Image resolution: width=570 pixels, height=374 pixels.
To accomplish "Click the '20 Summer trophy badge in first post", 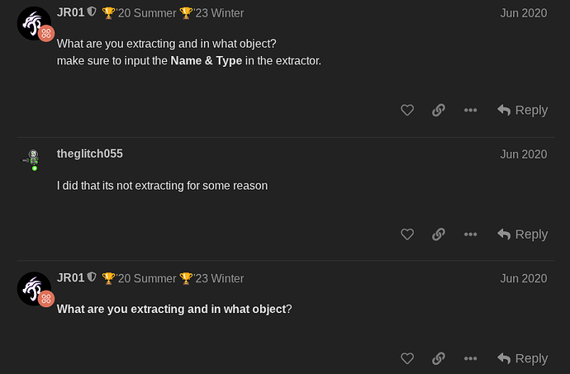I will tap(140, 13).
